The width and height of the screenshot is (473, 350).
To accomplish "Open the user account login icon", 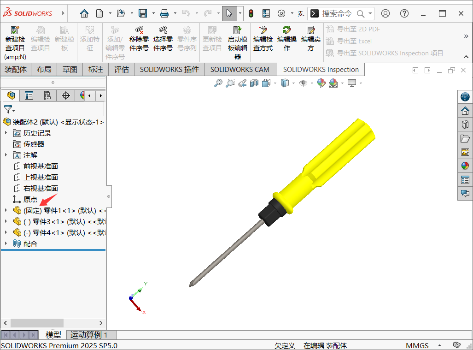I will pos(385,13).
